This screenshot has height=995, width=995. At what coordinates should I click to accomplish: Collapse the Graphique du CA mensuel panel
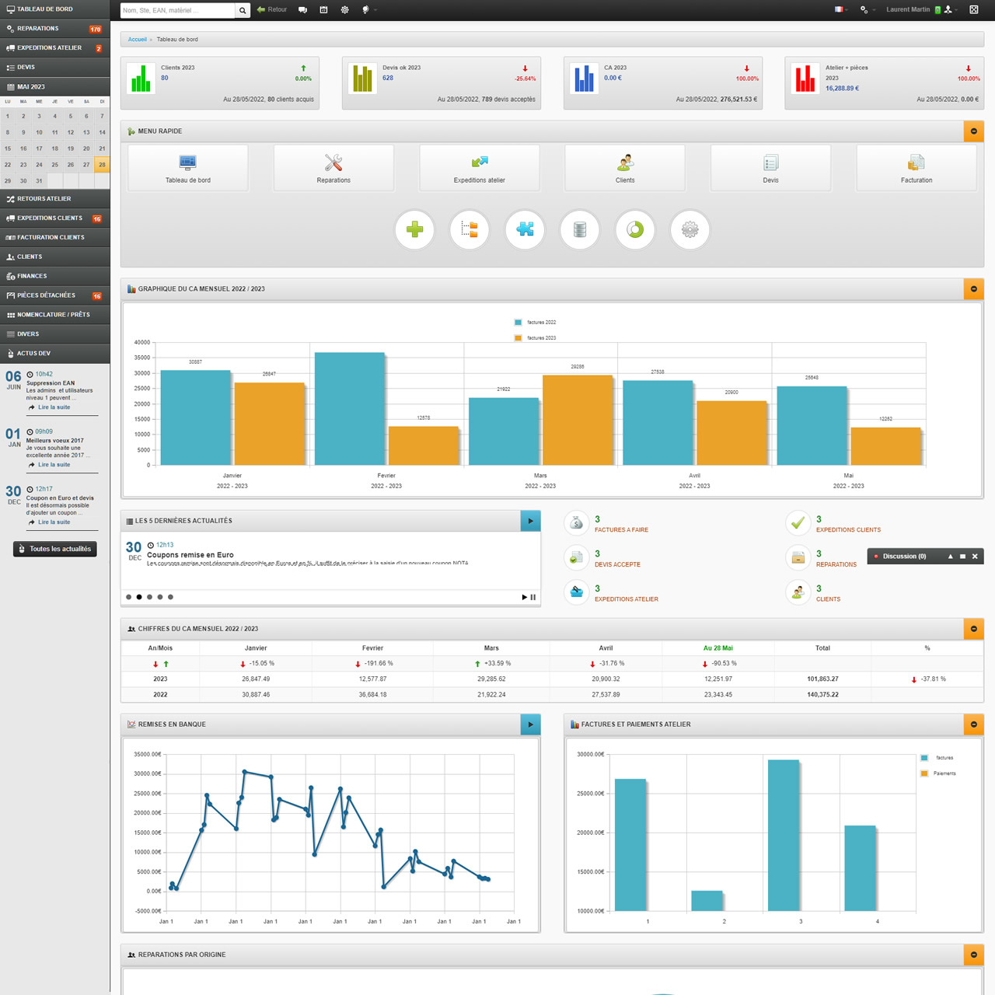[973, 289]
